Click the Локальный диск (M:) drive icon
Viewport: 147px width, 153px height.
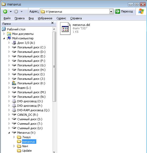14,92
